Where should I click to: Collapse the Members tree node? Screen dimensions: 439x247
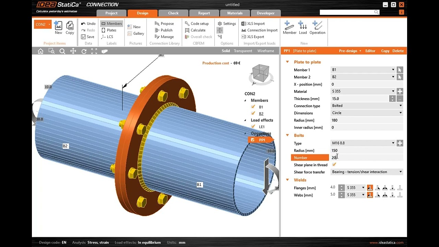tap(245, 101)
